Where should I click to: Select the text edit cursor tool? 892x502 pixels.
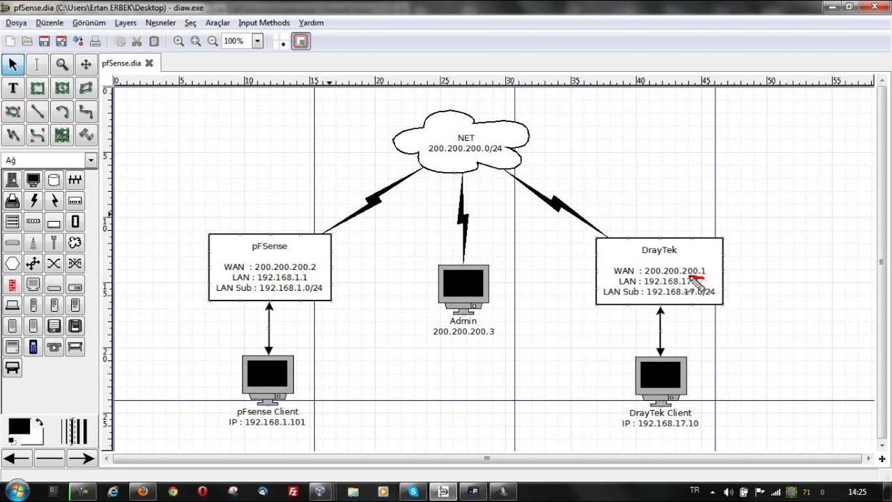37,65
